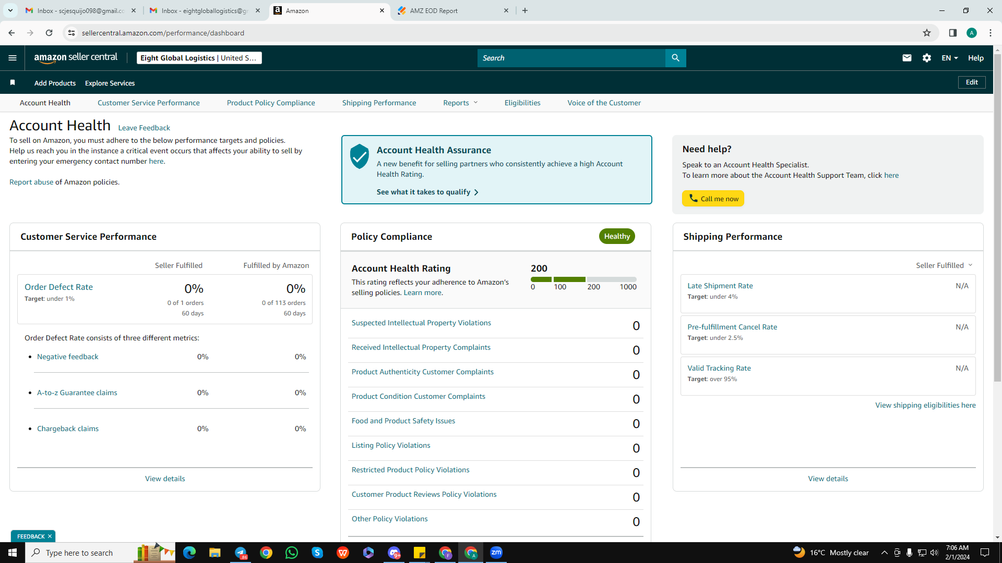Image resolution: width=1002 pixels, height=563 pixels.
Task: Click See what it takes to qualify
Action: tap(427, 192)
